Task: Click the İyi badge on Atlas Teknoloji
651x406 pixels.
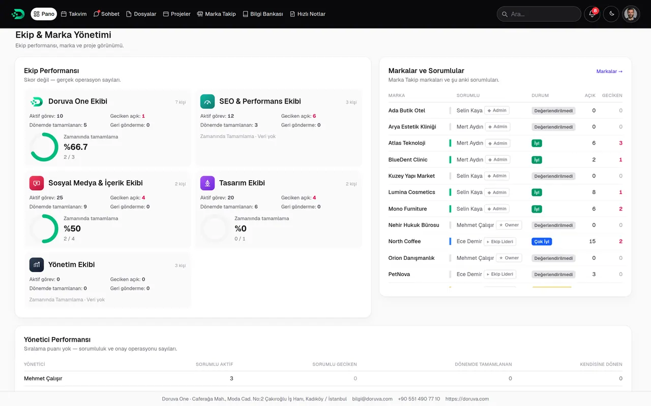Action: (x=537, y=143)
